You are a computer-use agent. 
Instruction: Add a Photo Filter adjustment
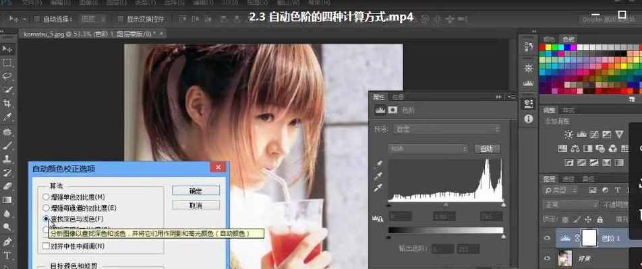coord(601,148)
